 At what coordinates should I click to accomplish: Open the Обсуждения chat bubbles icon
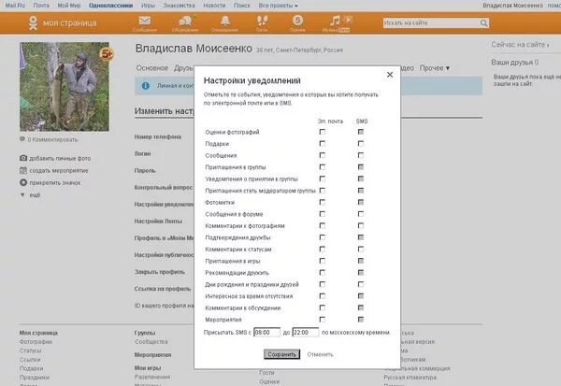click(185, 21)
